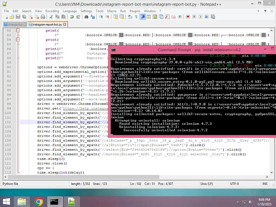This screenshot has height=207, width=276.
Task: Click the Redo toolbar icon
Action: click(x=78, y=17)
